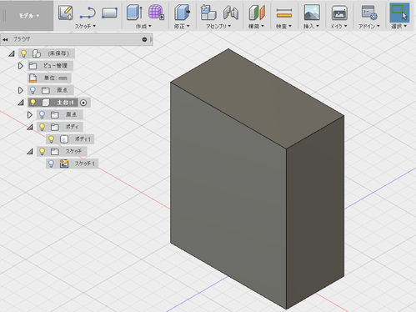Open the 作成 menu

143,26
